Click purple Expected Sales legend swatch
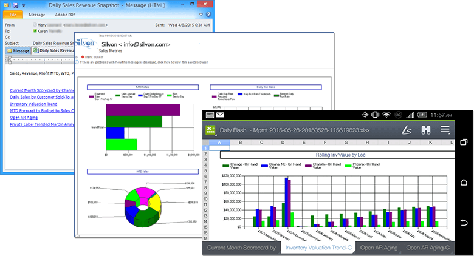 tap(91, 96)
